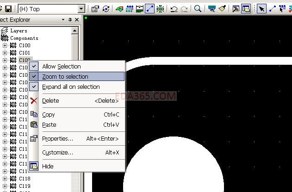Select component C100 in the tree
The image size is (292, 192).
click(25, 45)
